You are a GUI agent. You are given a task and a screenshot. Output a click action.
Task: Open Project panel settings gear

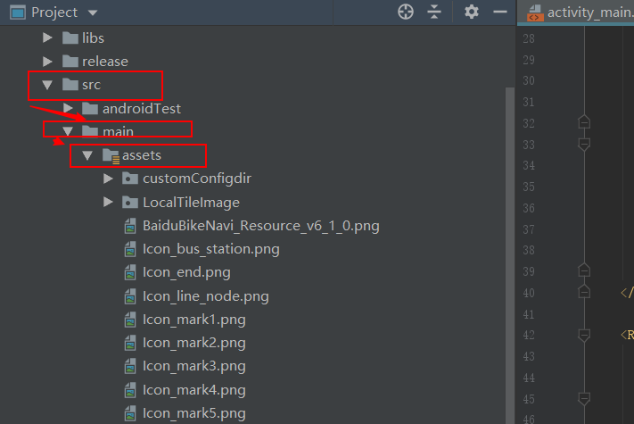coord(472,12)
